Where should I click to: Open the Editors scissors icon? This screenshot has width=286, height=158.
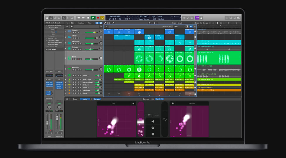pyautogui.click(x=72, y=18)
